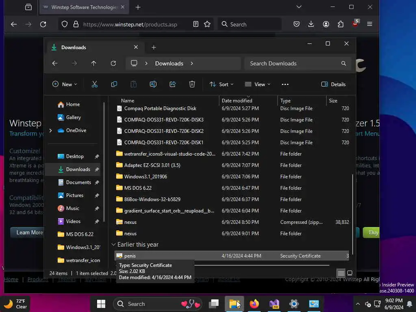Click the Learn More button on Winstep page
416x312 pixels.
27,233
